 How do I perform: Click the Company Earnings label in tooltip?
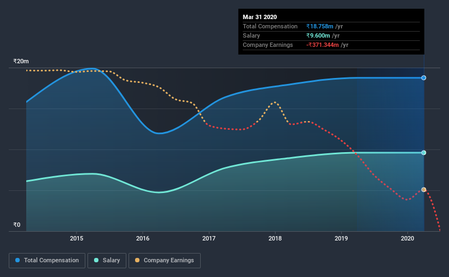[268, 45]
